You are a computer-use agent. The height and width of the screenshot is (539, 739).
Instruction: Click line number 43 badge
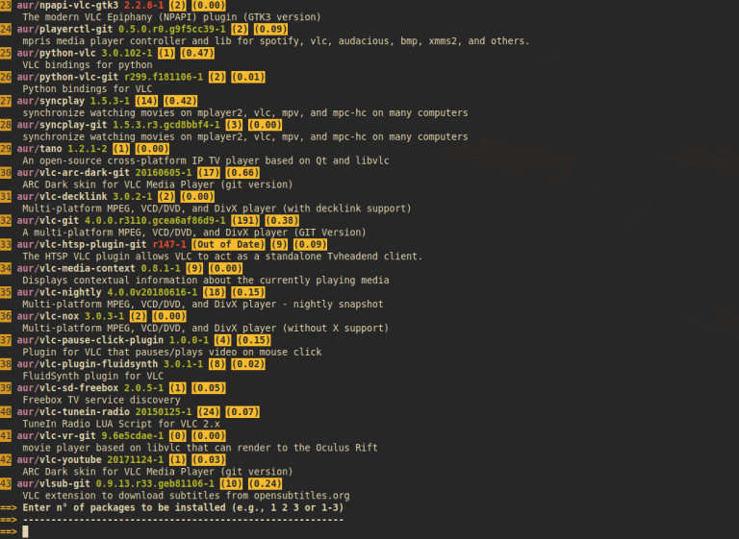tap(6, 484)
